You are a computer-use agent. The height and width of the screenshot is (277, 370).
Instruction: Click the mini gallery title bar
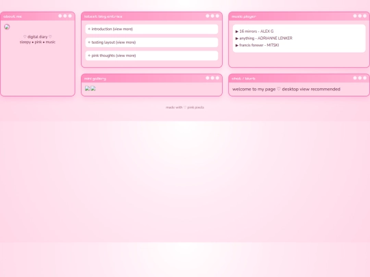151,79
